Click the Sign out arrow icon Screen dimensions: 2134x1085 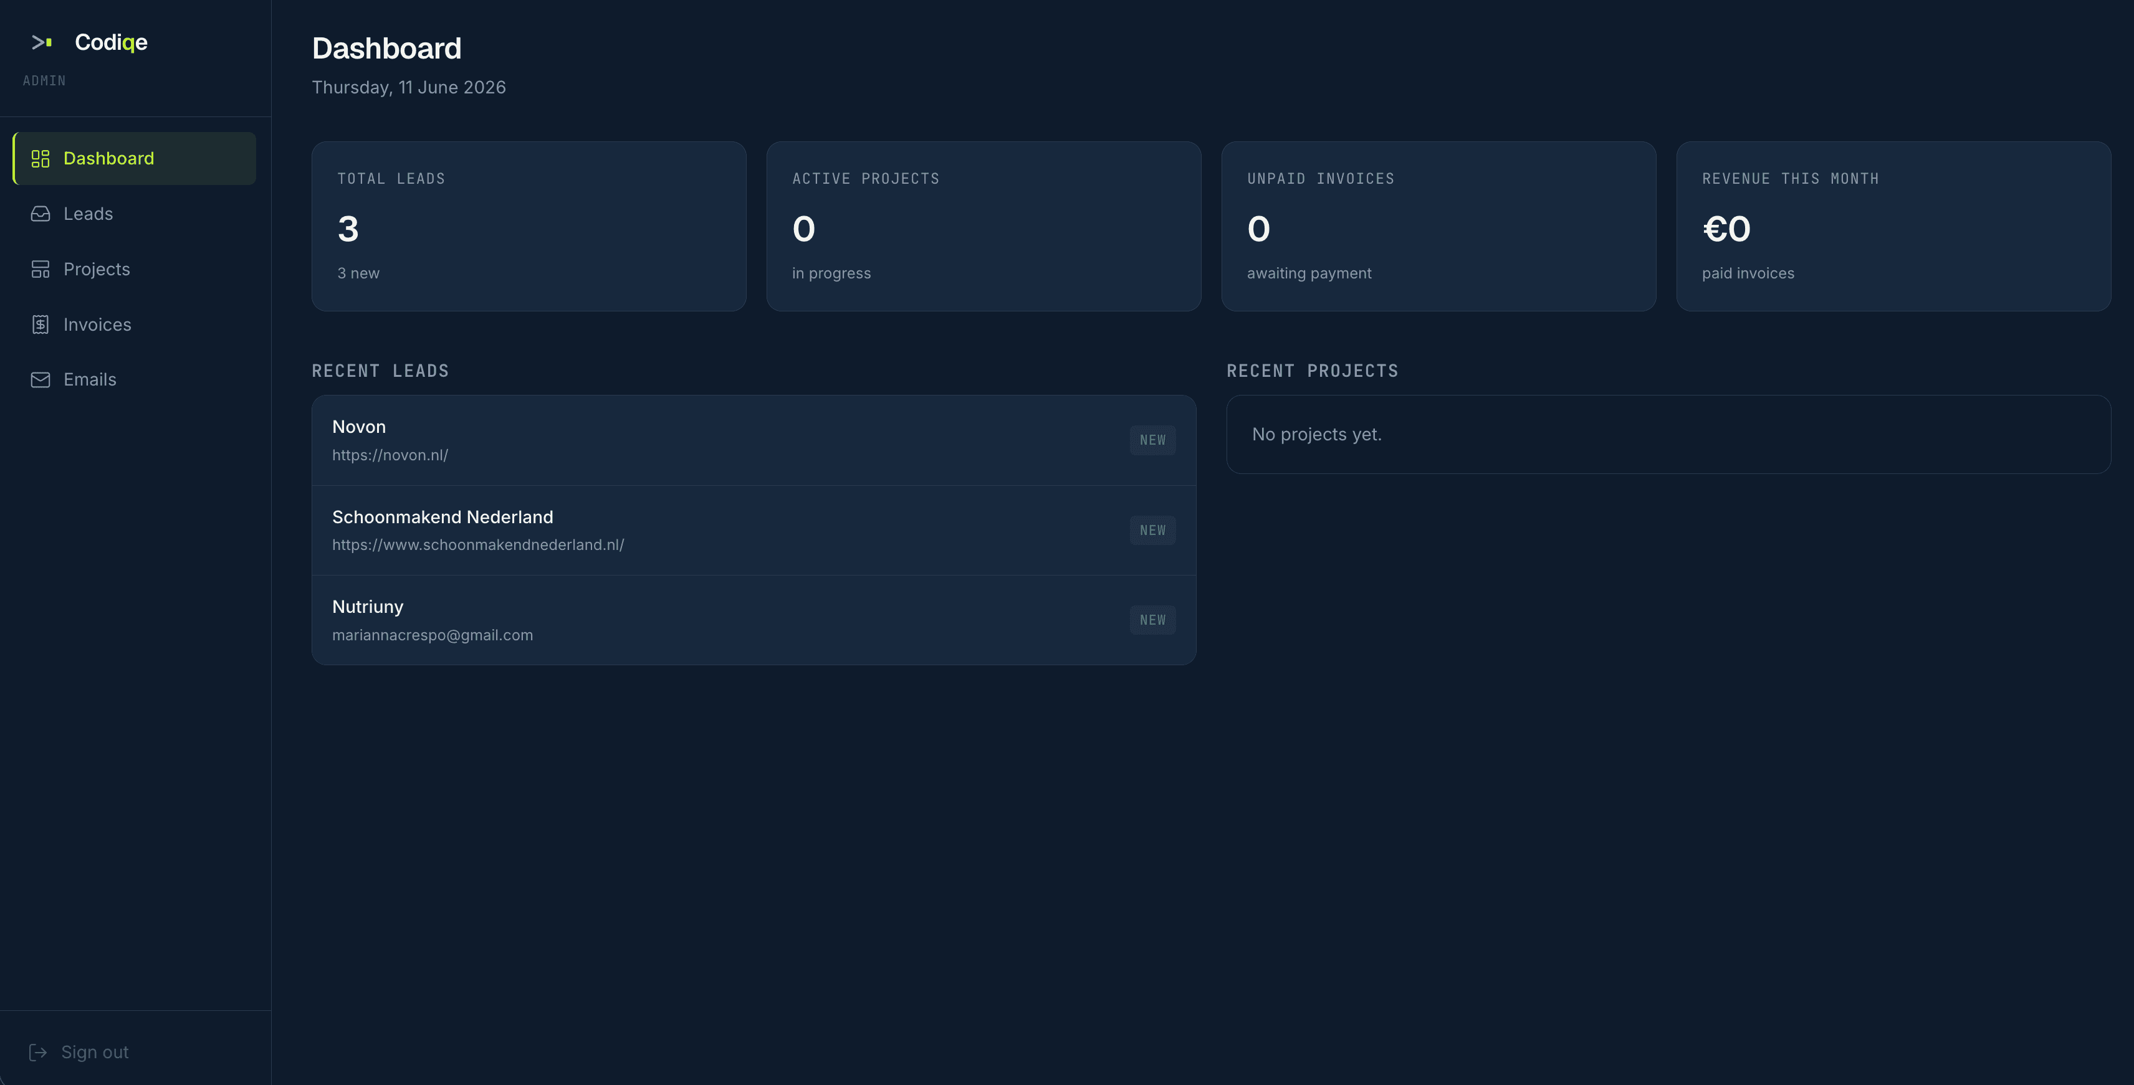tap(38, 1052)
